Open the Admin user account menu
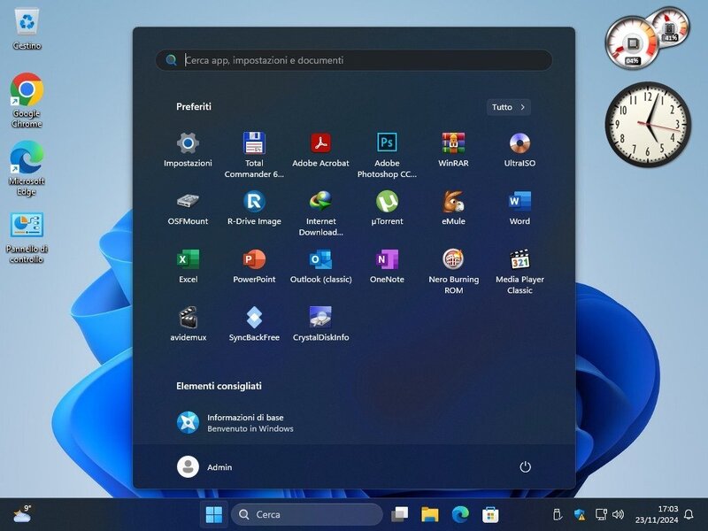The width and height of the screenshot is (708, 531). 205,466
